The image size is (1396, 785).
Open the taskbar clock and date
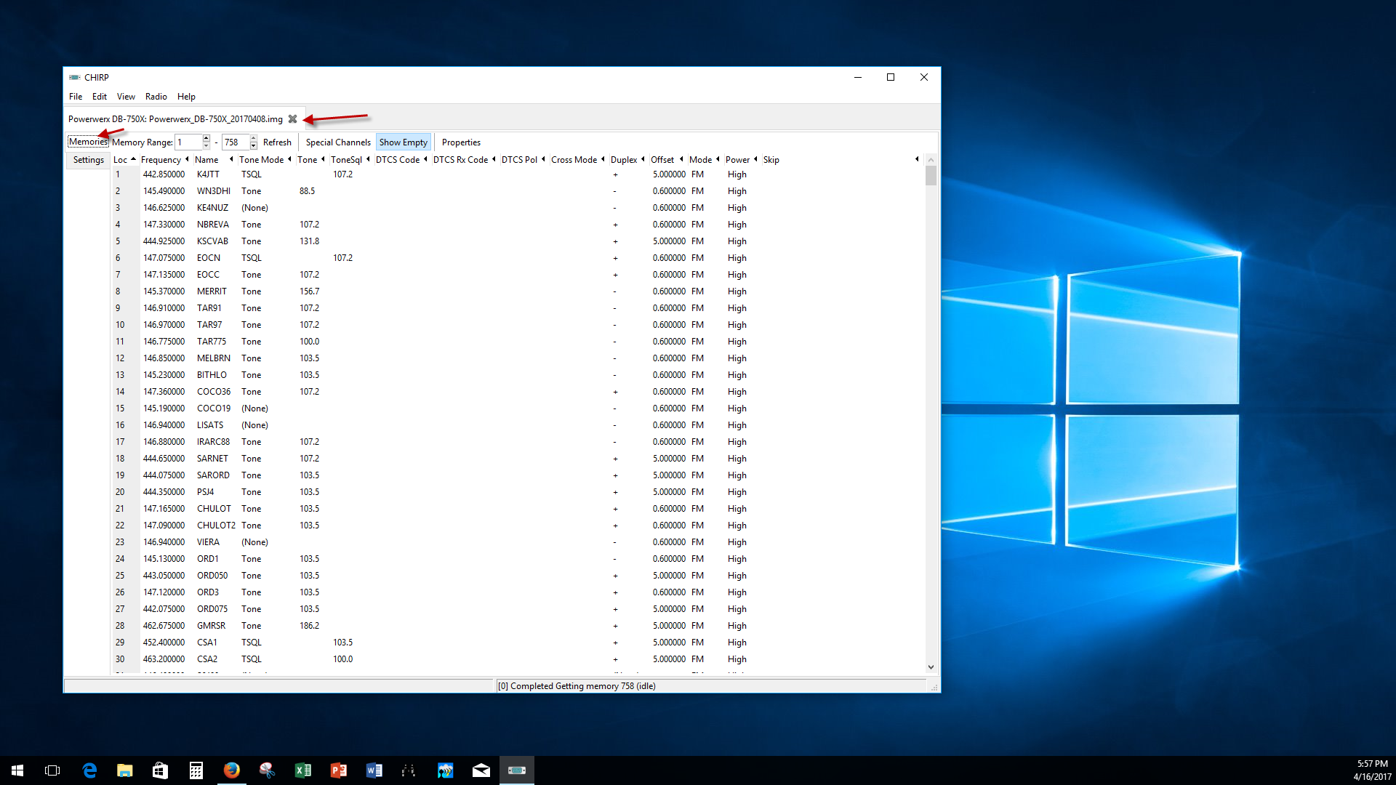coord(1372,770)
